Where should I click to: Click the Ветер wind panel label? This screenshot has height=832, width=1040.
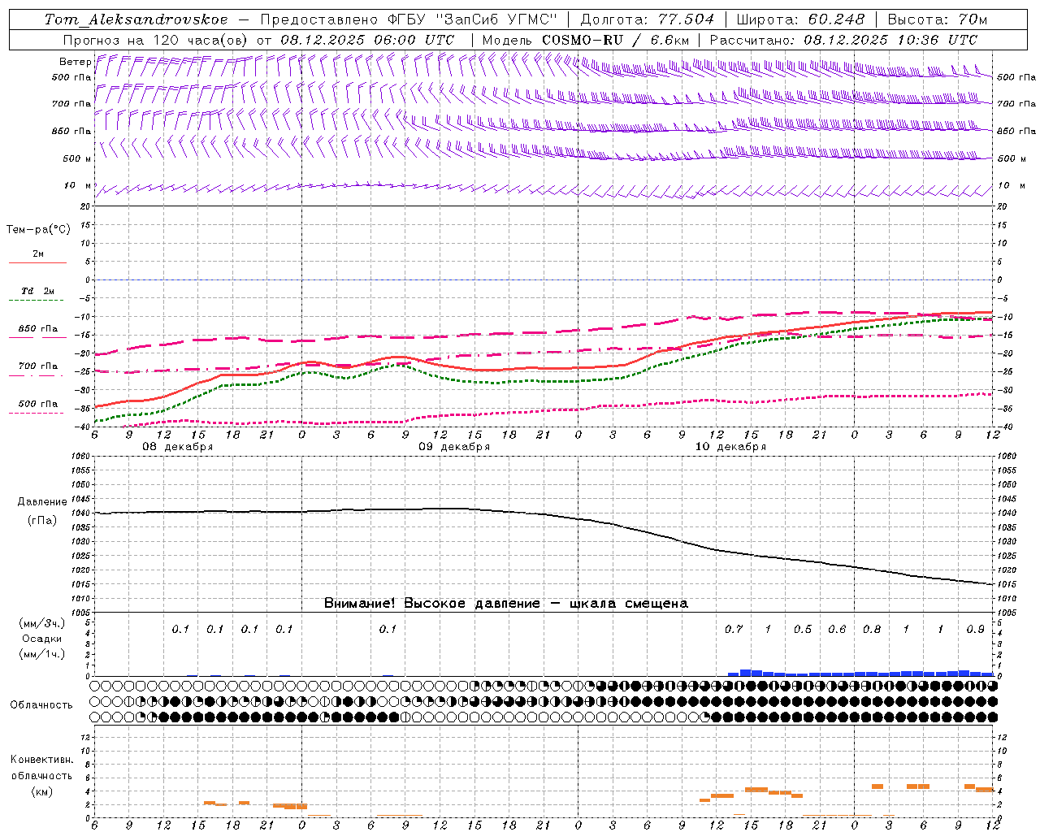[x=75, y=62]
